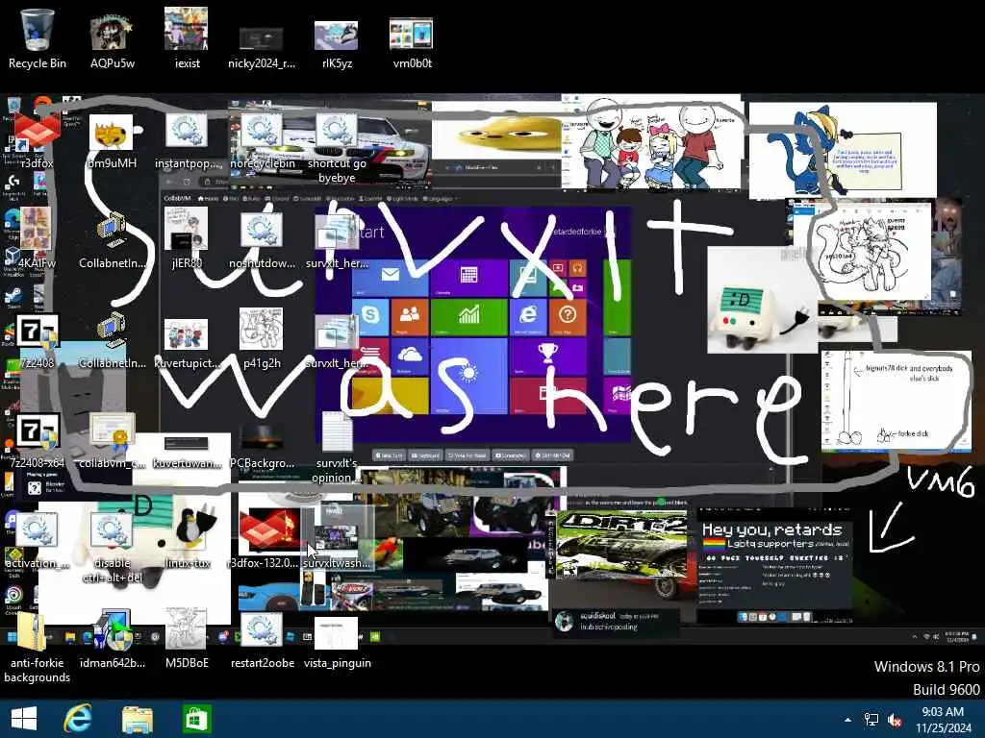Select the bm9uMH image file
Image resolution: width=985 pixels, height=738 pixels.
[112, 141]
